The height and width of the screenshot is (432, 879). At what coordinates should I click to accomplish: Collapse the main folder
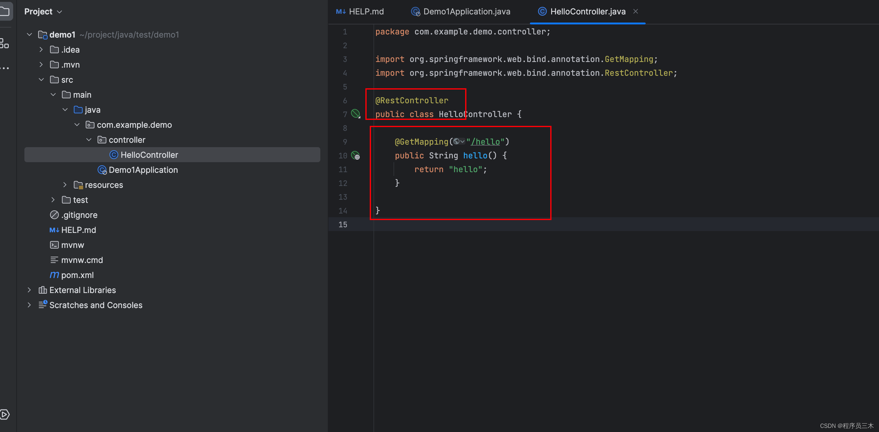pyautogui.click(x=53, y=95)
